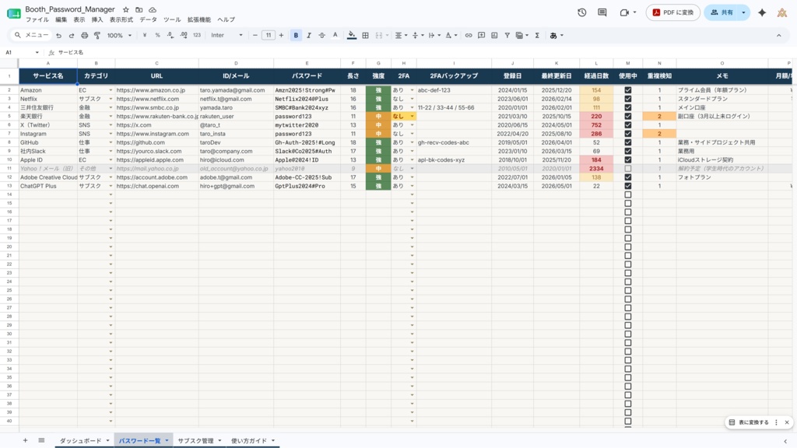
Task: Toggle strikethrough formatting
Action: pos(321,36)
